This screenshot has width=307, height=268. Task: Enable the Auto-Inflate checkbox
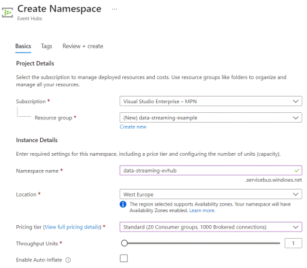(x=124, y=258)
